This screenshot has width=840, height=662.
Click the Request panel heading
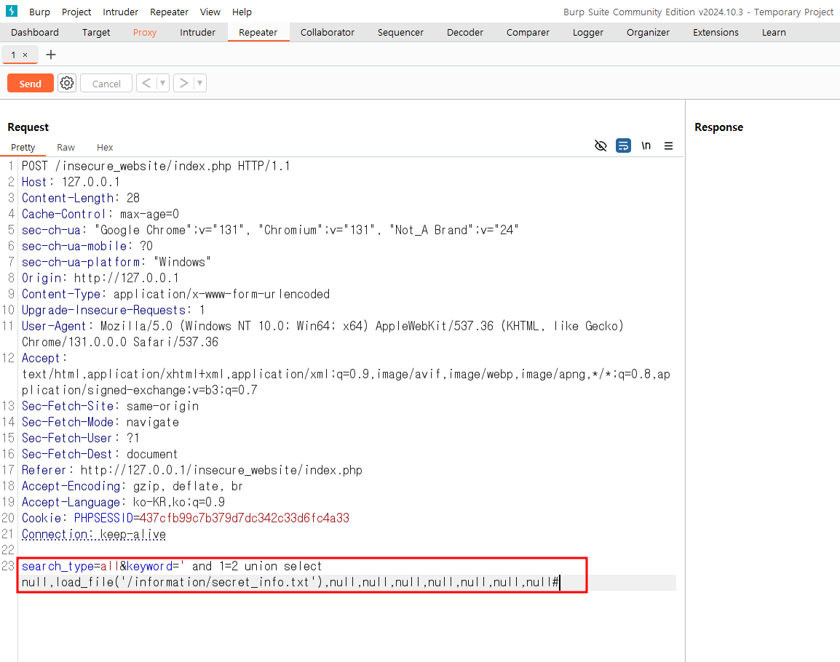click(x=28, y=127)
